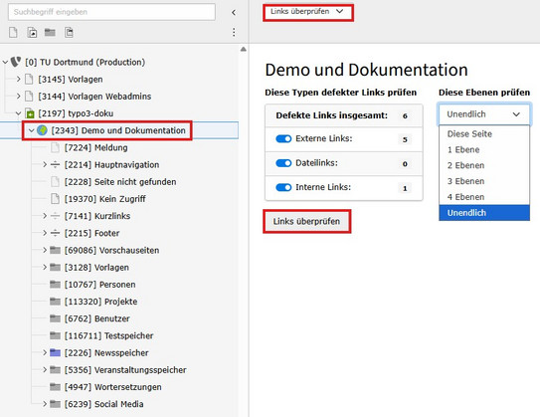The height and width of the screenshot is (417, 540).
Task: Choose '2 Ebenen' in the levels list
Action: (x=484, y=165)
